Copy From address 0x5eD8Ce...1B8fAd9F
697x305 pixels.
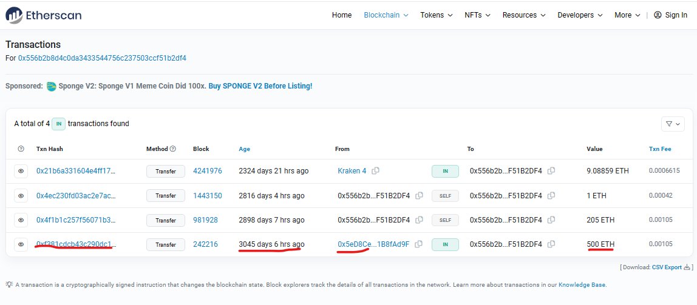419,244
